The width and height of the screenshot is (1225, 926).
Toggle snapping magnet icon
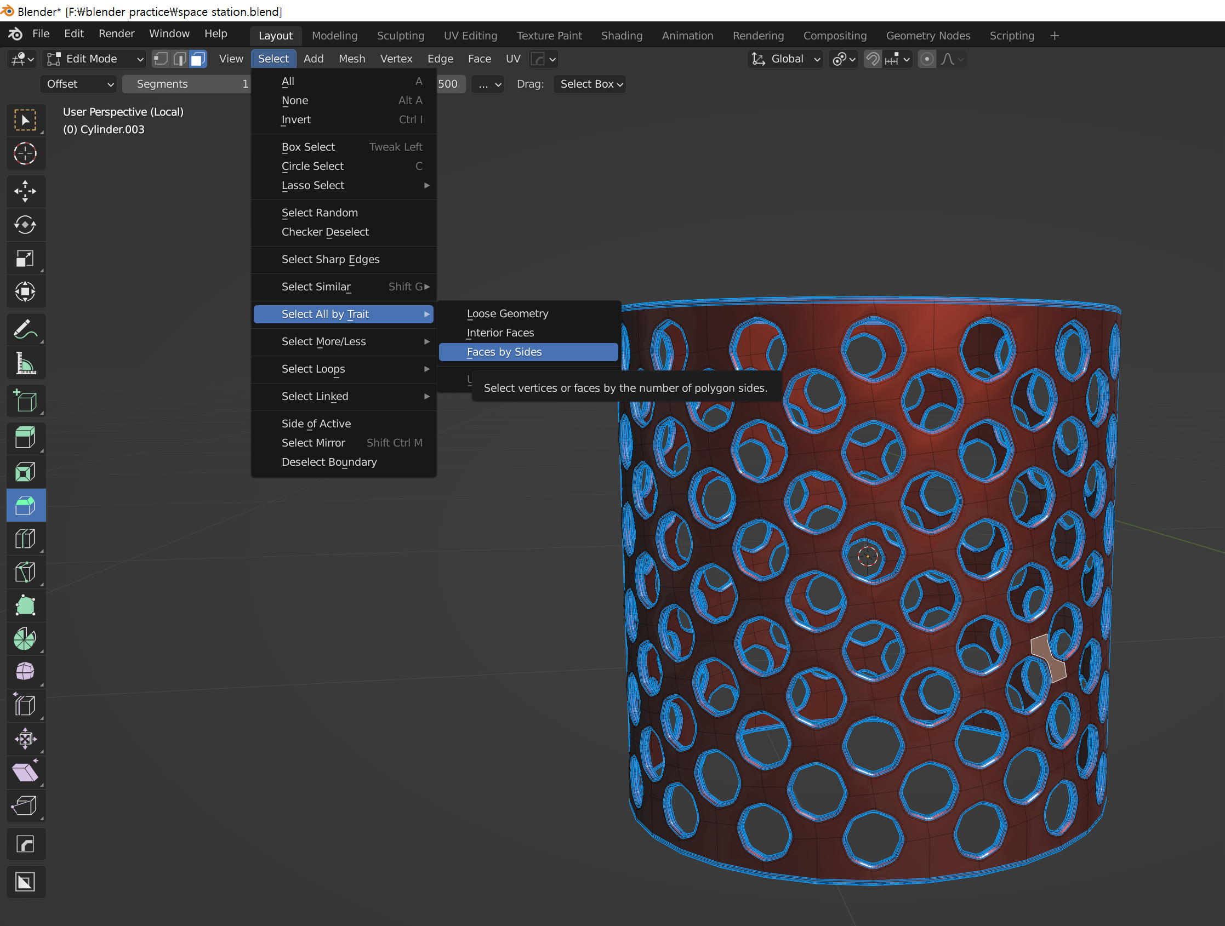click(873, 59)
